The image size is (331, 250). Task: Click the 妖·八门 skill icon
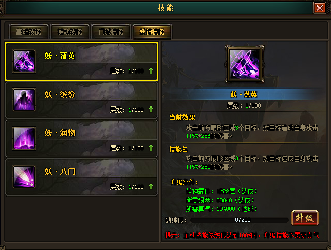[x=24, y=177]
